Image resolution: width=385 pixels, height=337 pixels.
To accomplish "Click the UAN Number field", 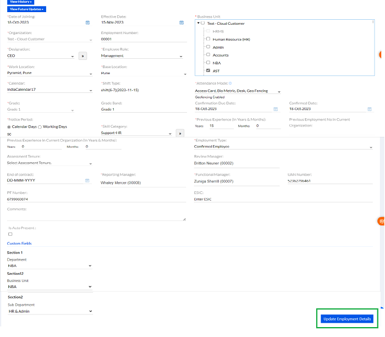I will [x=330, y=181].
